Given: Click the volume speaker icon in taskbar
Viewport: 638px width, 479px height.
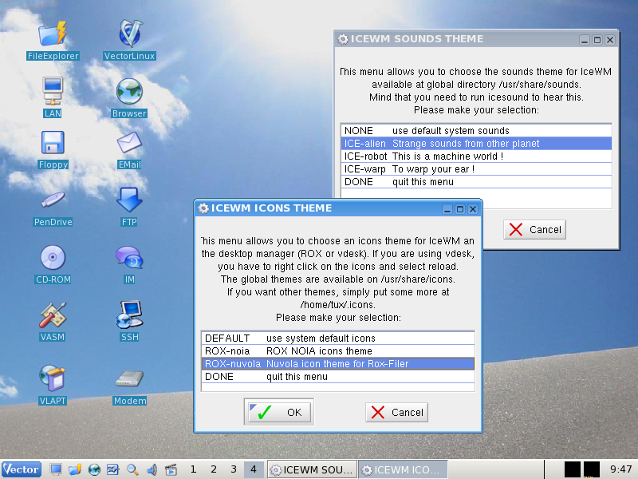Looking at the screenshot, I should (x=152, y=469).
